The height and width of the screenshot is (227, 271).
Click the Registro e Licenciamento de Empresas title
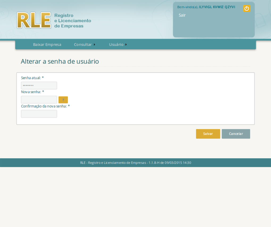[73, 21]
